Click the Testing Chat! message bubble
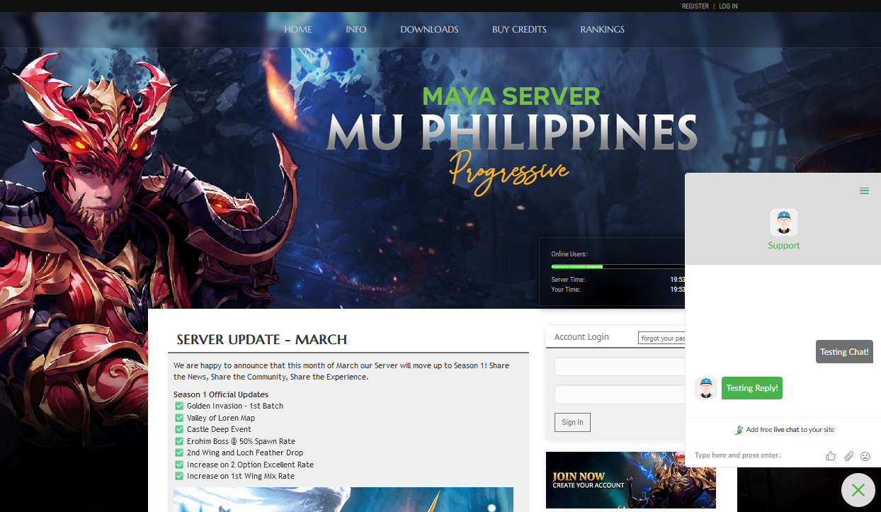Image resolution: width=881 pixels, height=512 pixels. (x=844, y=352)
